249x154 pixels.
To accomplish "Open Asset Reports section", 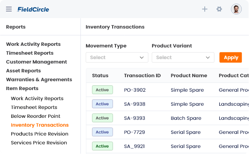I will (23, 71).
